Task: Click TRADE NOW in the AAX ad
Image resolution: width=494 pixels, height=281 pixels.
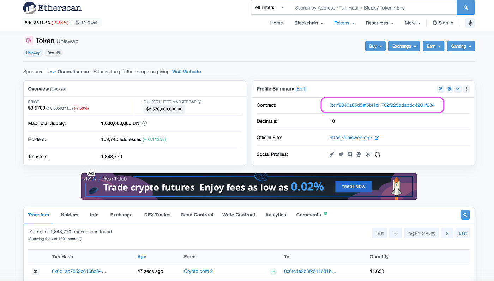Action: (x=354, y=187)
